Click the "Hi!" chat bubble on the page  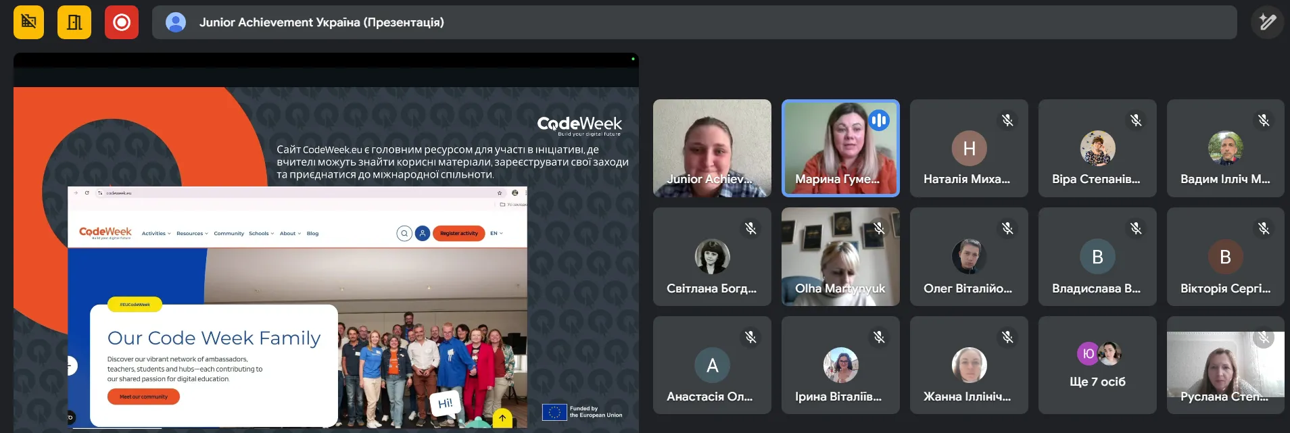445,404
